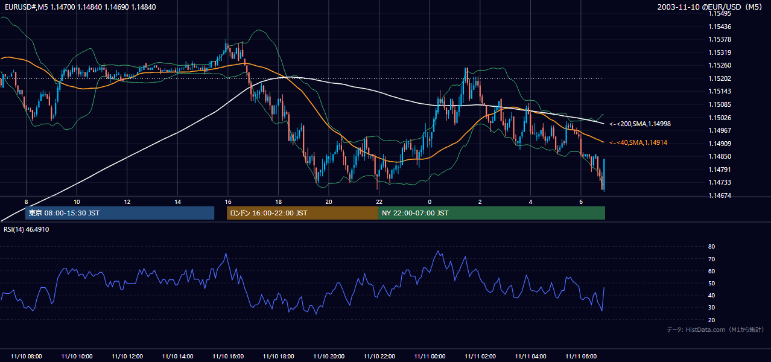Click the EURUSD#,M5 chart title text
The height and width of the screenshot is (362, 771).
click(x=79, y=7)
